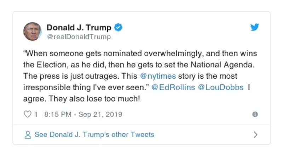Open the @EdRollins mention
The image size is (283, 157).
pyautogui.click(x=173, y=88)
